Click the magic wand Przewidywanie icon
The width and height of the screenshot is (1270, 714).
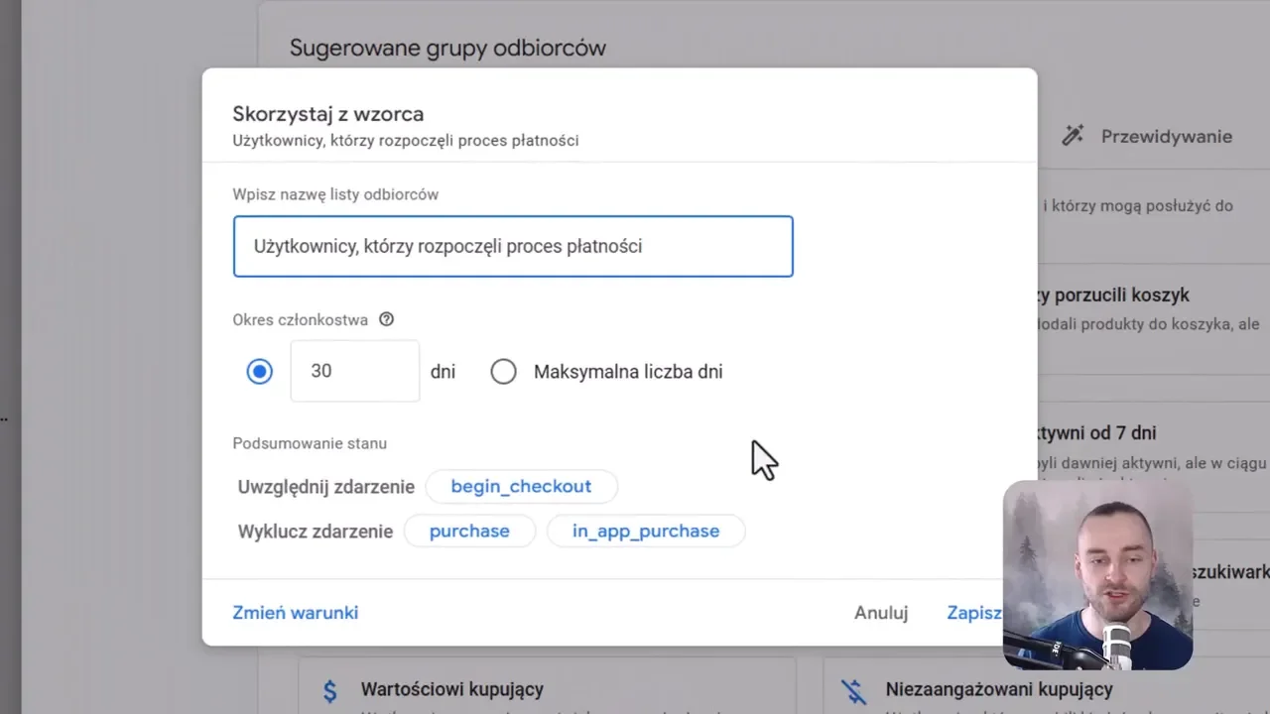[x=1073, y=136]
